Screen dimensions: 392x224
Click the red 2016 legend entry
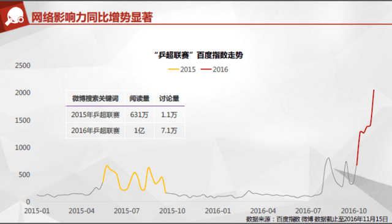pos(214,69)
